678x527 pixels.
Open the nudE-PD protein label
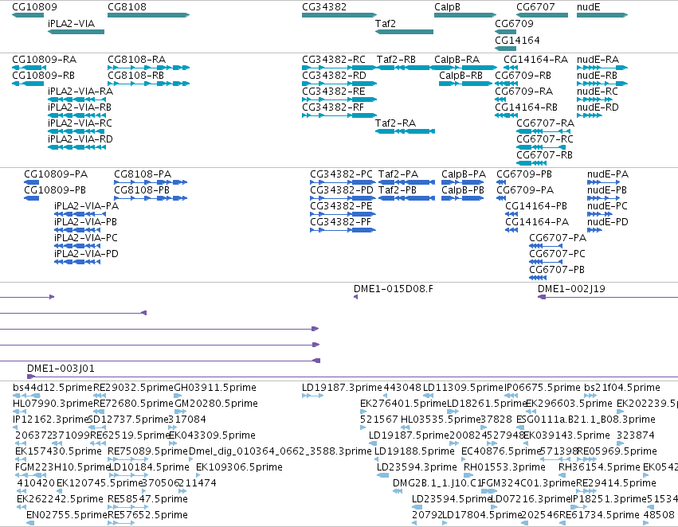[x=608, y=222]
